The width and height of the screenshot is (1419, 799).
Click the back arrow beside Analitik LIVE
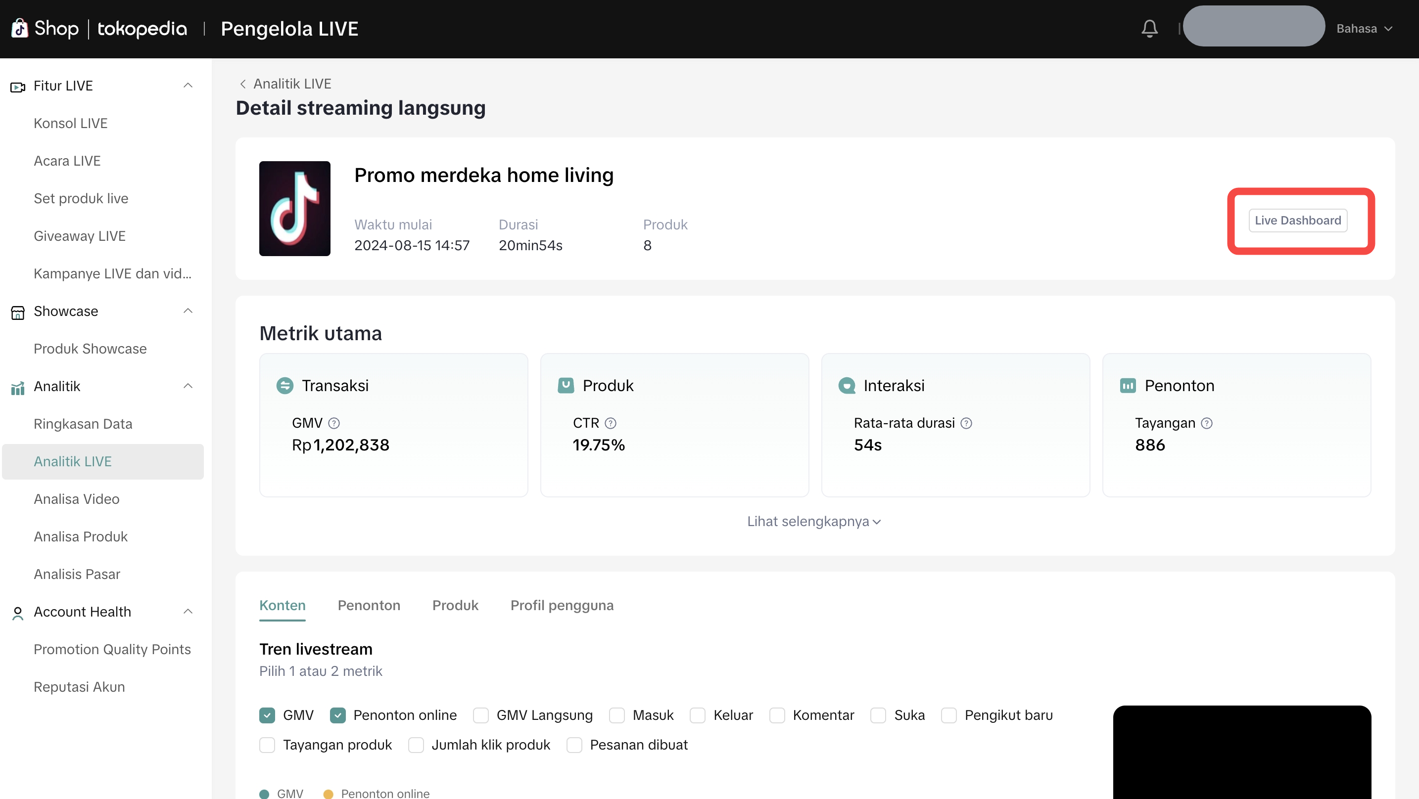click(x=242, y=84)
